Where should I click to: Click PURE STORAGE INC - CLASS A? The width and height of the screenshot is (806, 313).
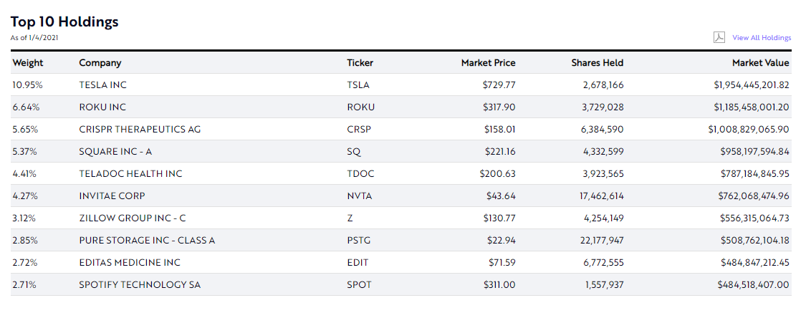147,241
